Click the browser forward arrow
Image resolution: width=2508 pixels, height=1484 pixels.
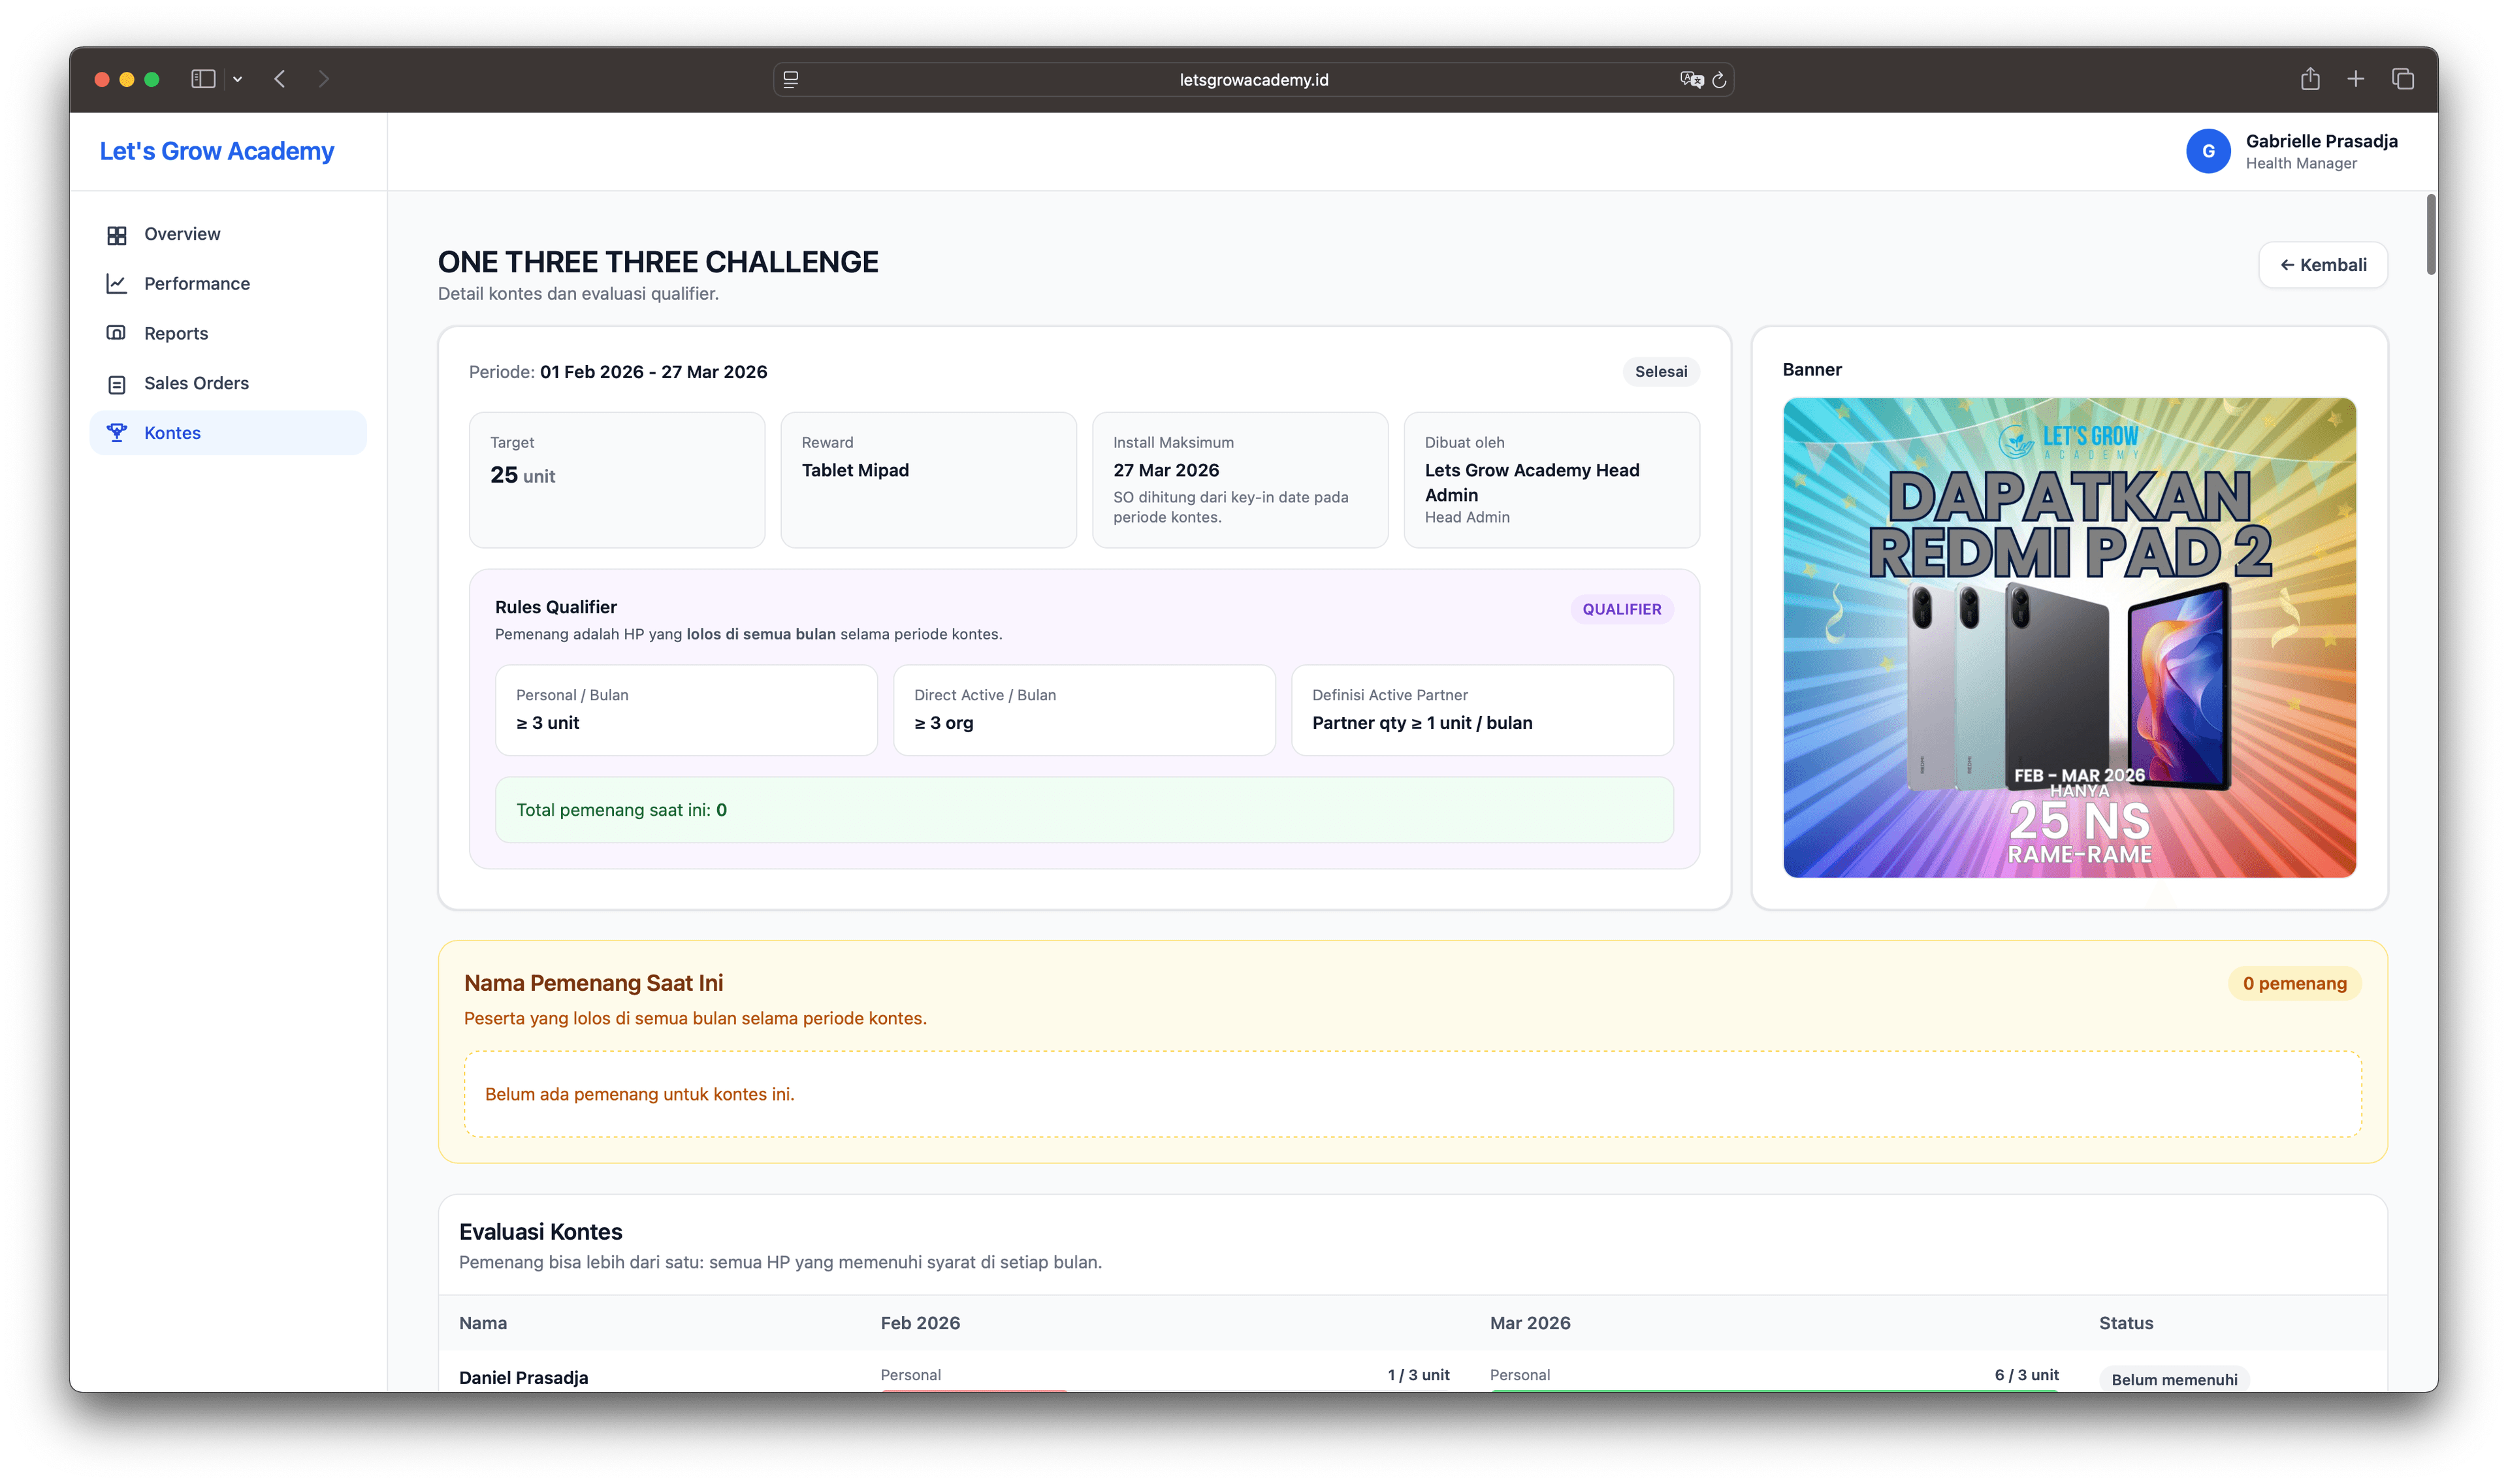(x=324, y=79)
